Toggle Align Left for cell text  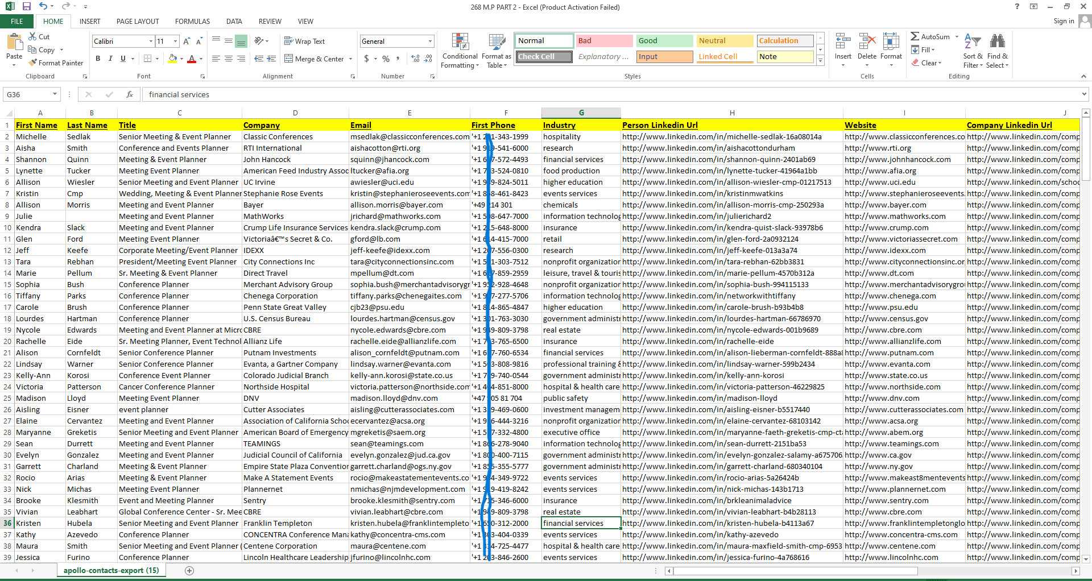pos(216,59)
